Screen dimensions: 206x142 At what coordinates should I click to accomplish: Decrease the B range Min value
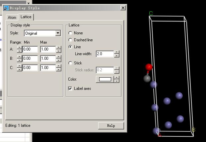point(20,60)
